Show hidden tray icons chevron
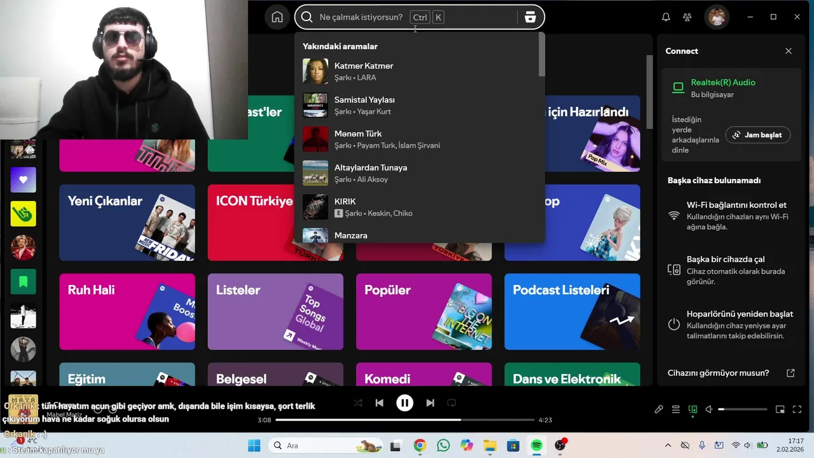 tap(668, 445)
